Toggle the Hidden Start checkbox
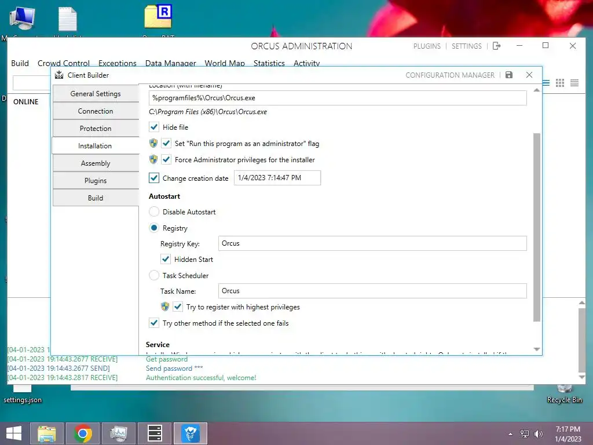Screen dimensions: 593x445 tap(166, 259)
